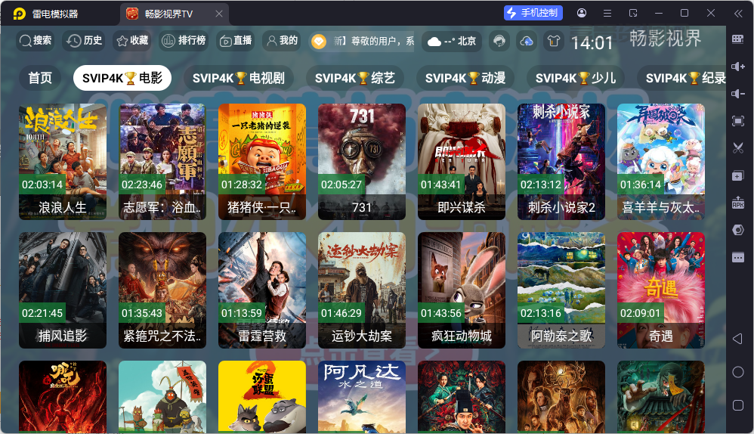Open the 雷霆营救 movie poster
This screenshot has width=754, height=434.
(x=262, y=290)
